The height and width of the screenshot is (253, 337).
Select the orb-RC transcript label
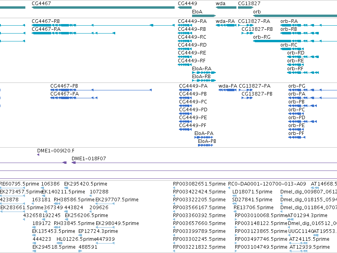coord(289,45)
